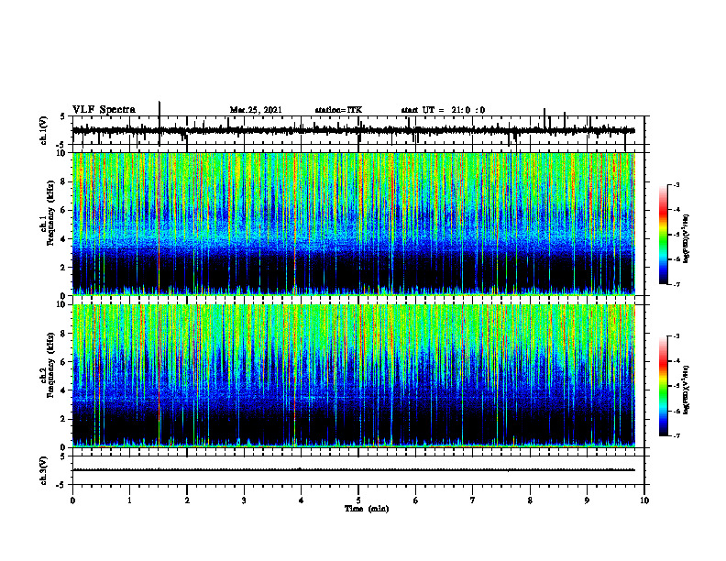Click the ch.2 spectrogram color scale bar

pos(664,386)
